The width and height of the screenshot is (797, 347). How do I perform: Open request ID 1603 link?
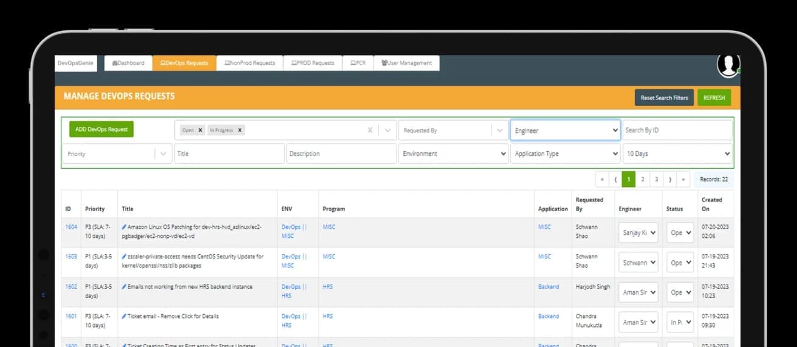point(71,257)
